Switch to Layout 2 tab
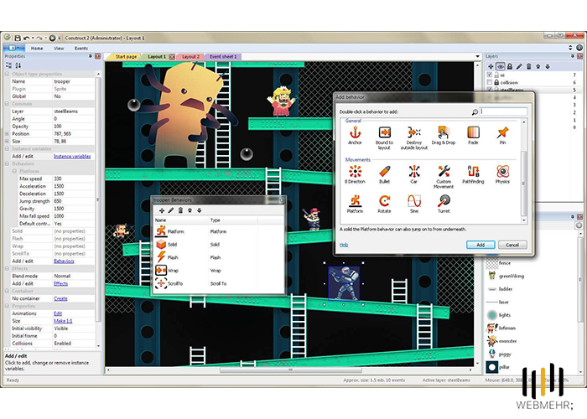 (x=191, y=57)
